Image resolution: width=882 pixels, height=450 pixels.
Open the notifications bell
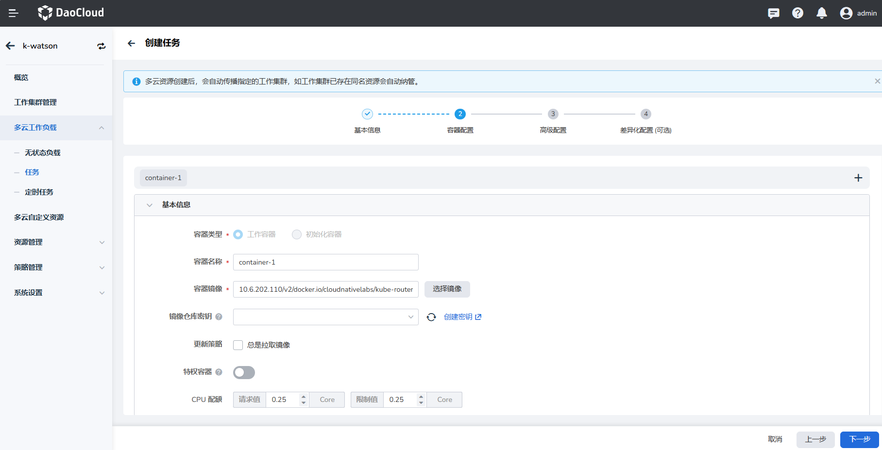click(x=821, y=13)
